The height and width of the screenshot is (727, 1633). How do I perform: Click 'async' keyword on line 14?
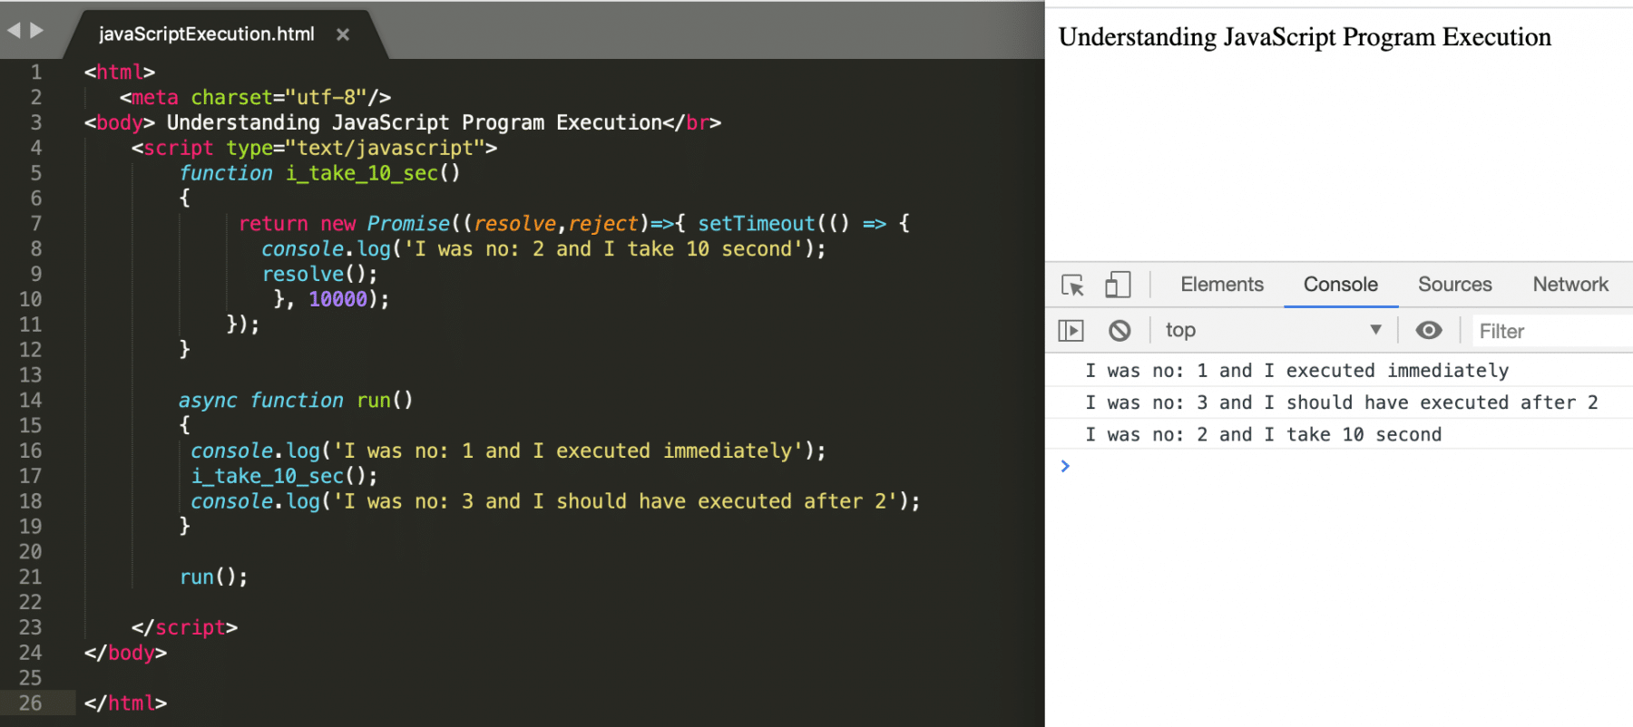pos(208,401)
